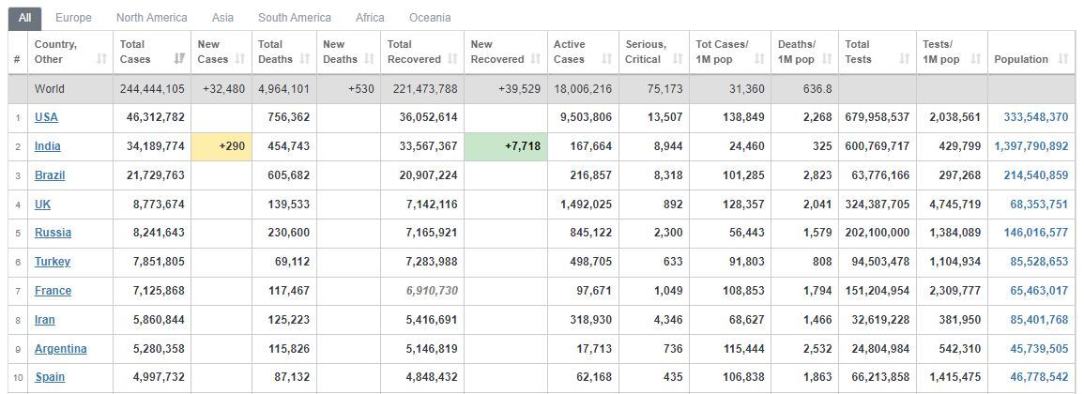Screen dimensions: 1084x394
Task: Click UK tests per million 4,745,719
Action: click(955, 205)
